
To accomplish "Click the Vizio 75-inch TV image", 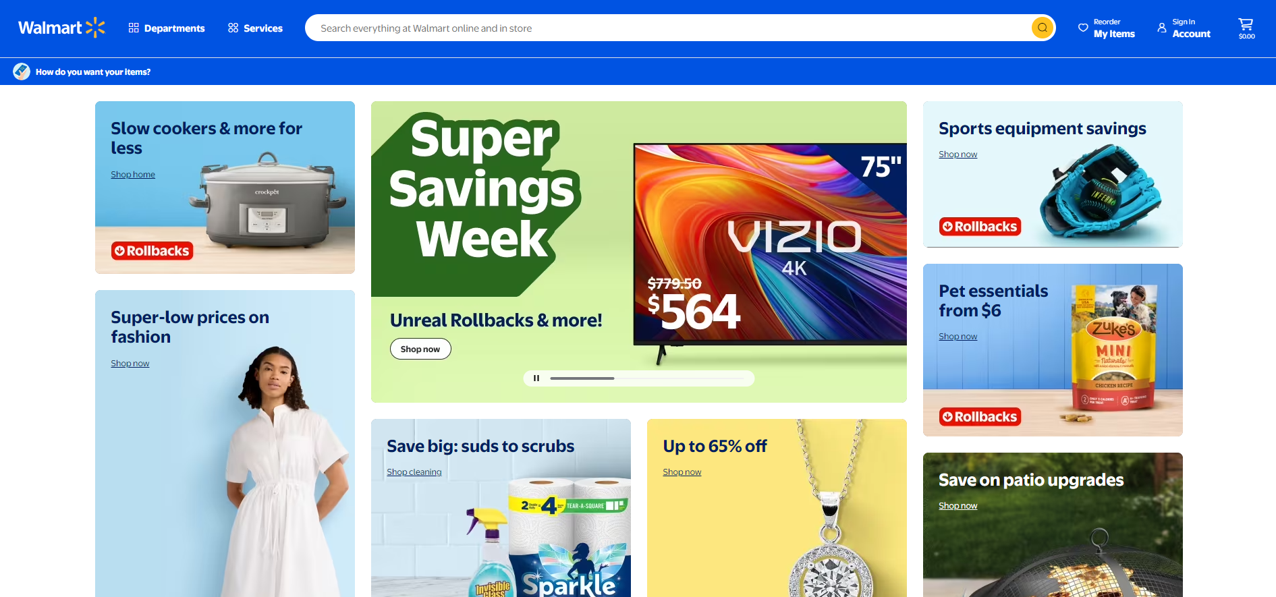I will 769,250.
